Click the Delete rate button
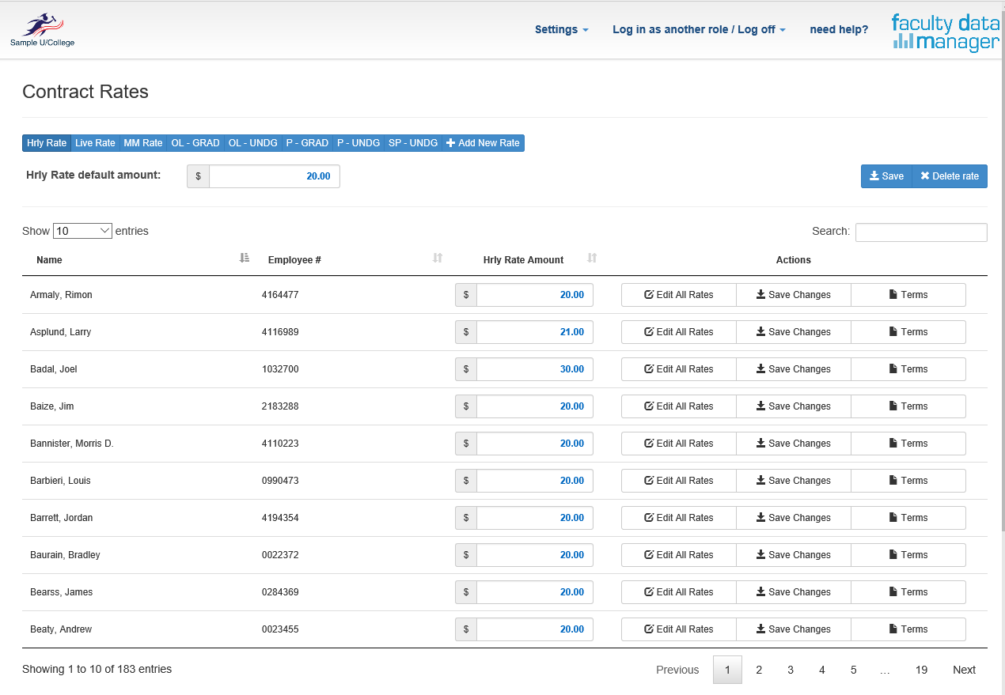1005x695 pixels. 950,176
